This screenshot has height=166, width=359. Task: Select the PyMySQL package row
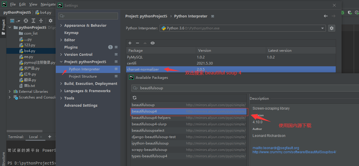231,57
